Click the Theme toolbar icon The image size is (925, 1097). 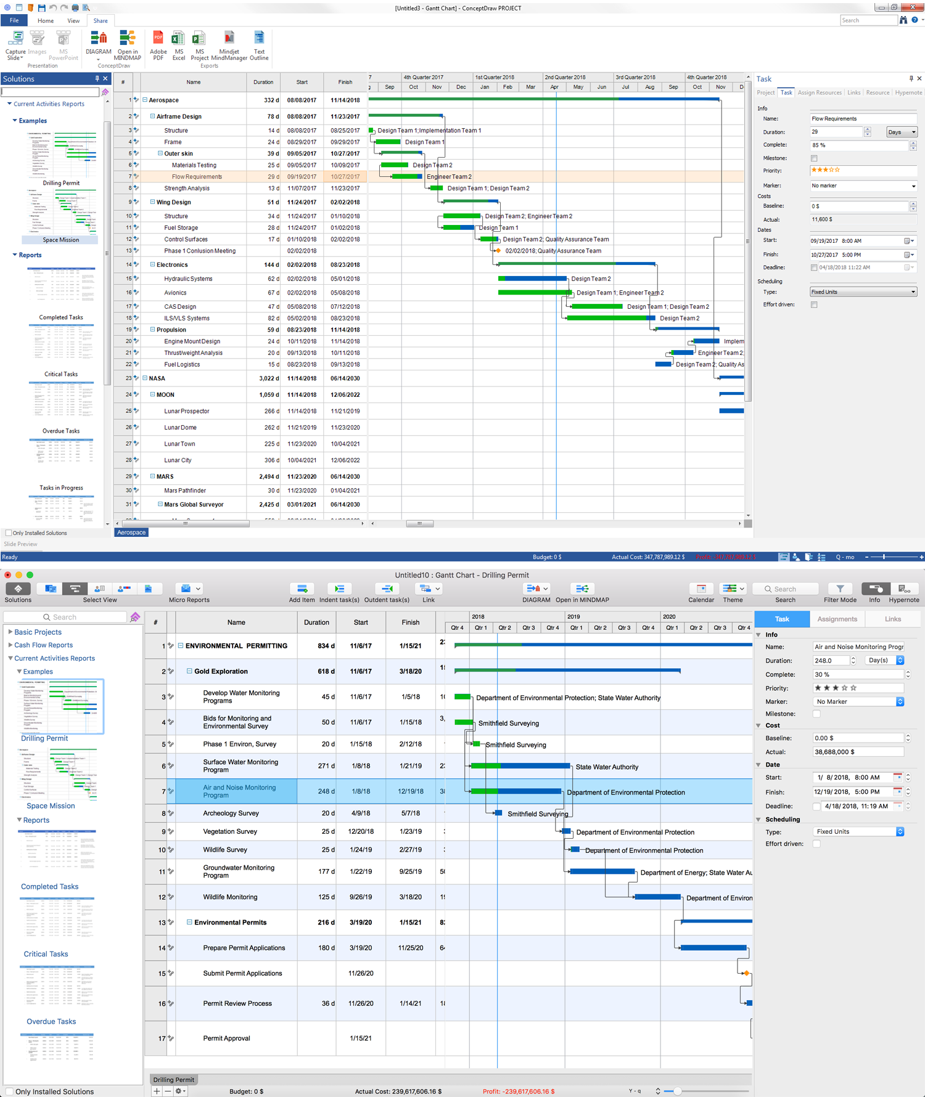tap(733, 589)
